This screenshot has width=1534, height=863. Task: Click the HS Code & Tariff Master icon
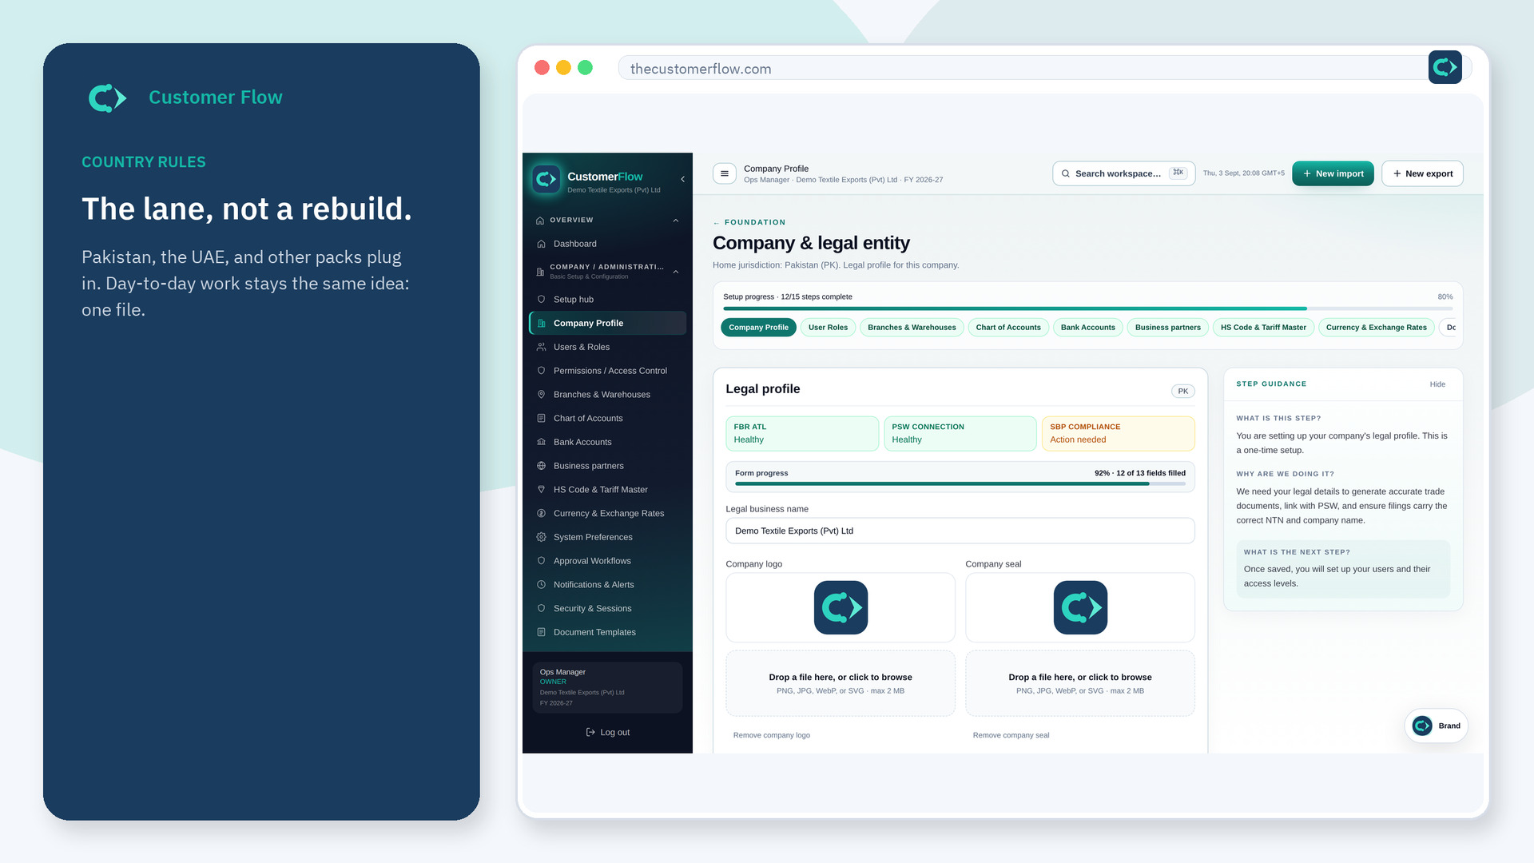(x=541, y=489)
